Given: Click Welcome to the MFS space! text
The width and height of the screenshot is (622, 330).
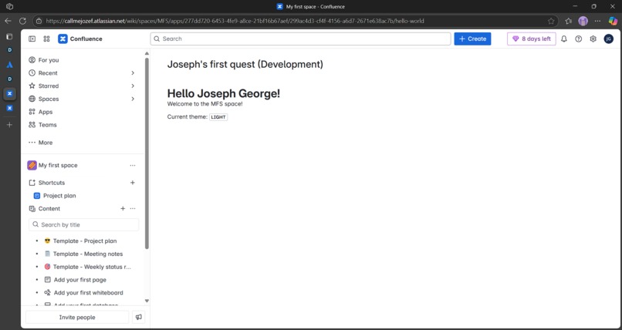Looking at the screenshot, I should coord(205,104).
